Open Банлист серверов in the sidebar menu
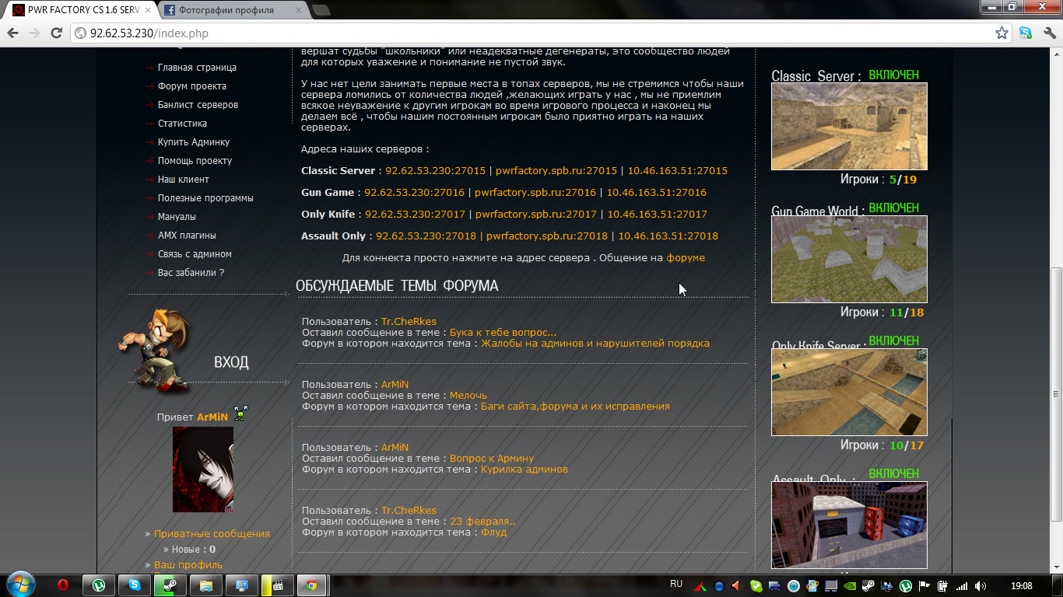The image size is (1063, 597). pyautogui.click(x=198, y=105)
